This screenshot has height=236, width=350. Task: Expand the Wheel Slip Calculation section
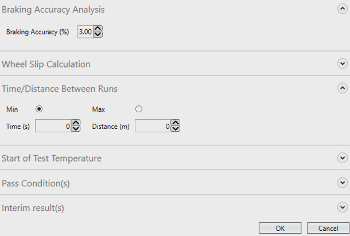[343, 64]
